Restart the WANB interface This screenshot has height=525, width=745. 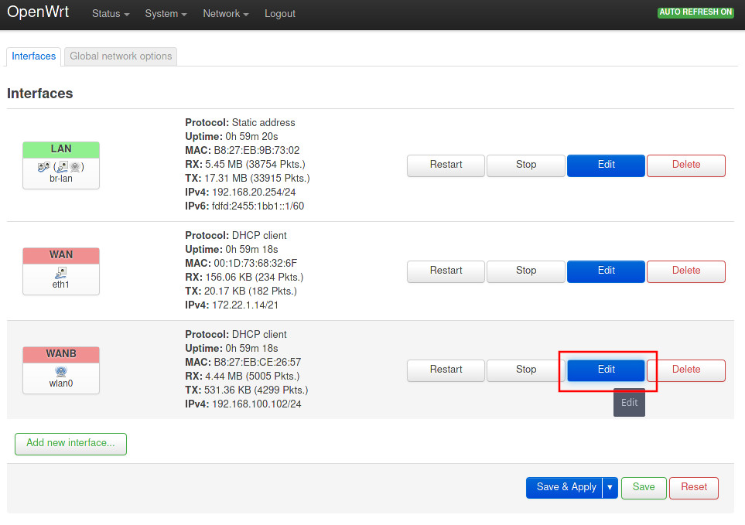click(446, 370)
